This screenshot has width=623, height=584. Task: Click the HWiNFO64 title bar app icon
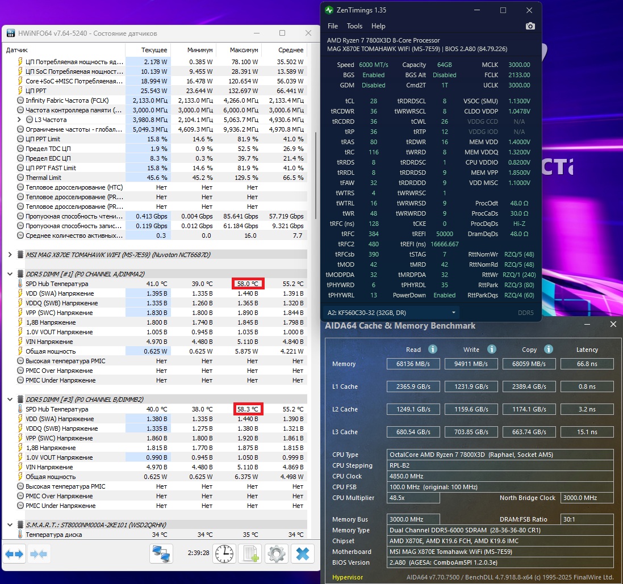coord(11,33)
